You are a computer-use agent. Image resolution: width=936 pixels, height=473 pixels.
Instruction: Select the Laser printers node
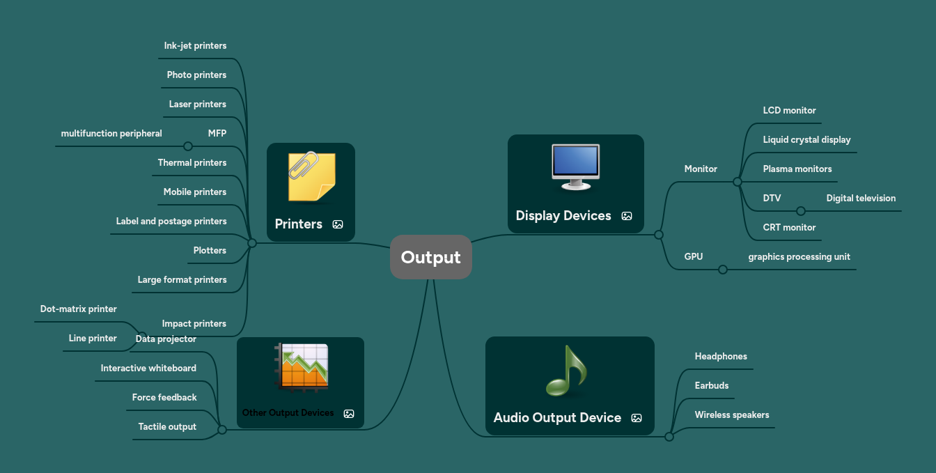(198, 104)
